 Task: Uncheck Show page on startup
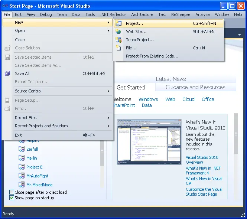pyautogui.click(x=12, y=198)
